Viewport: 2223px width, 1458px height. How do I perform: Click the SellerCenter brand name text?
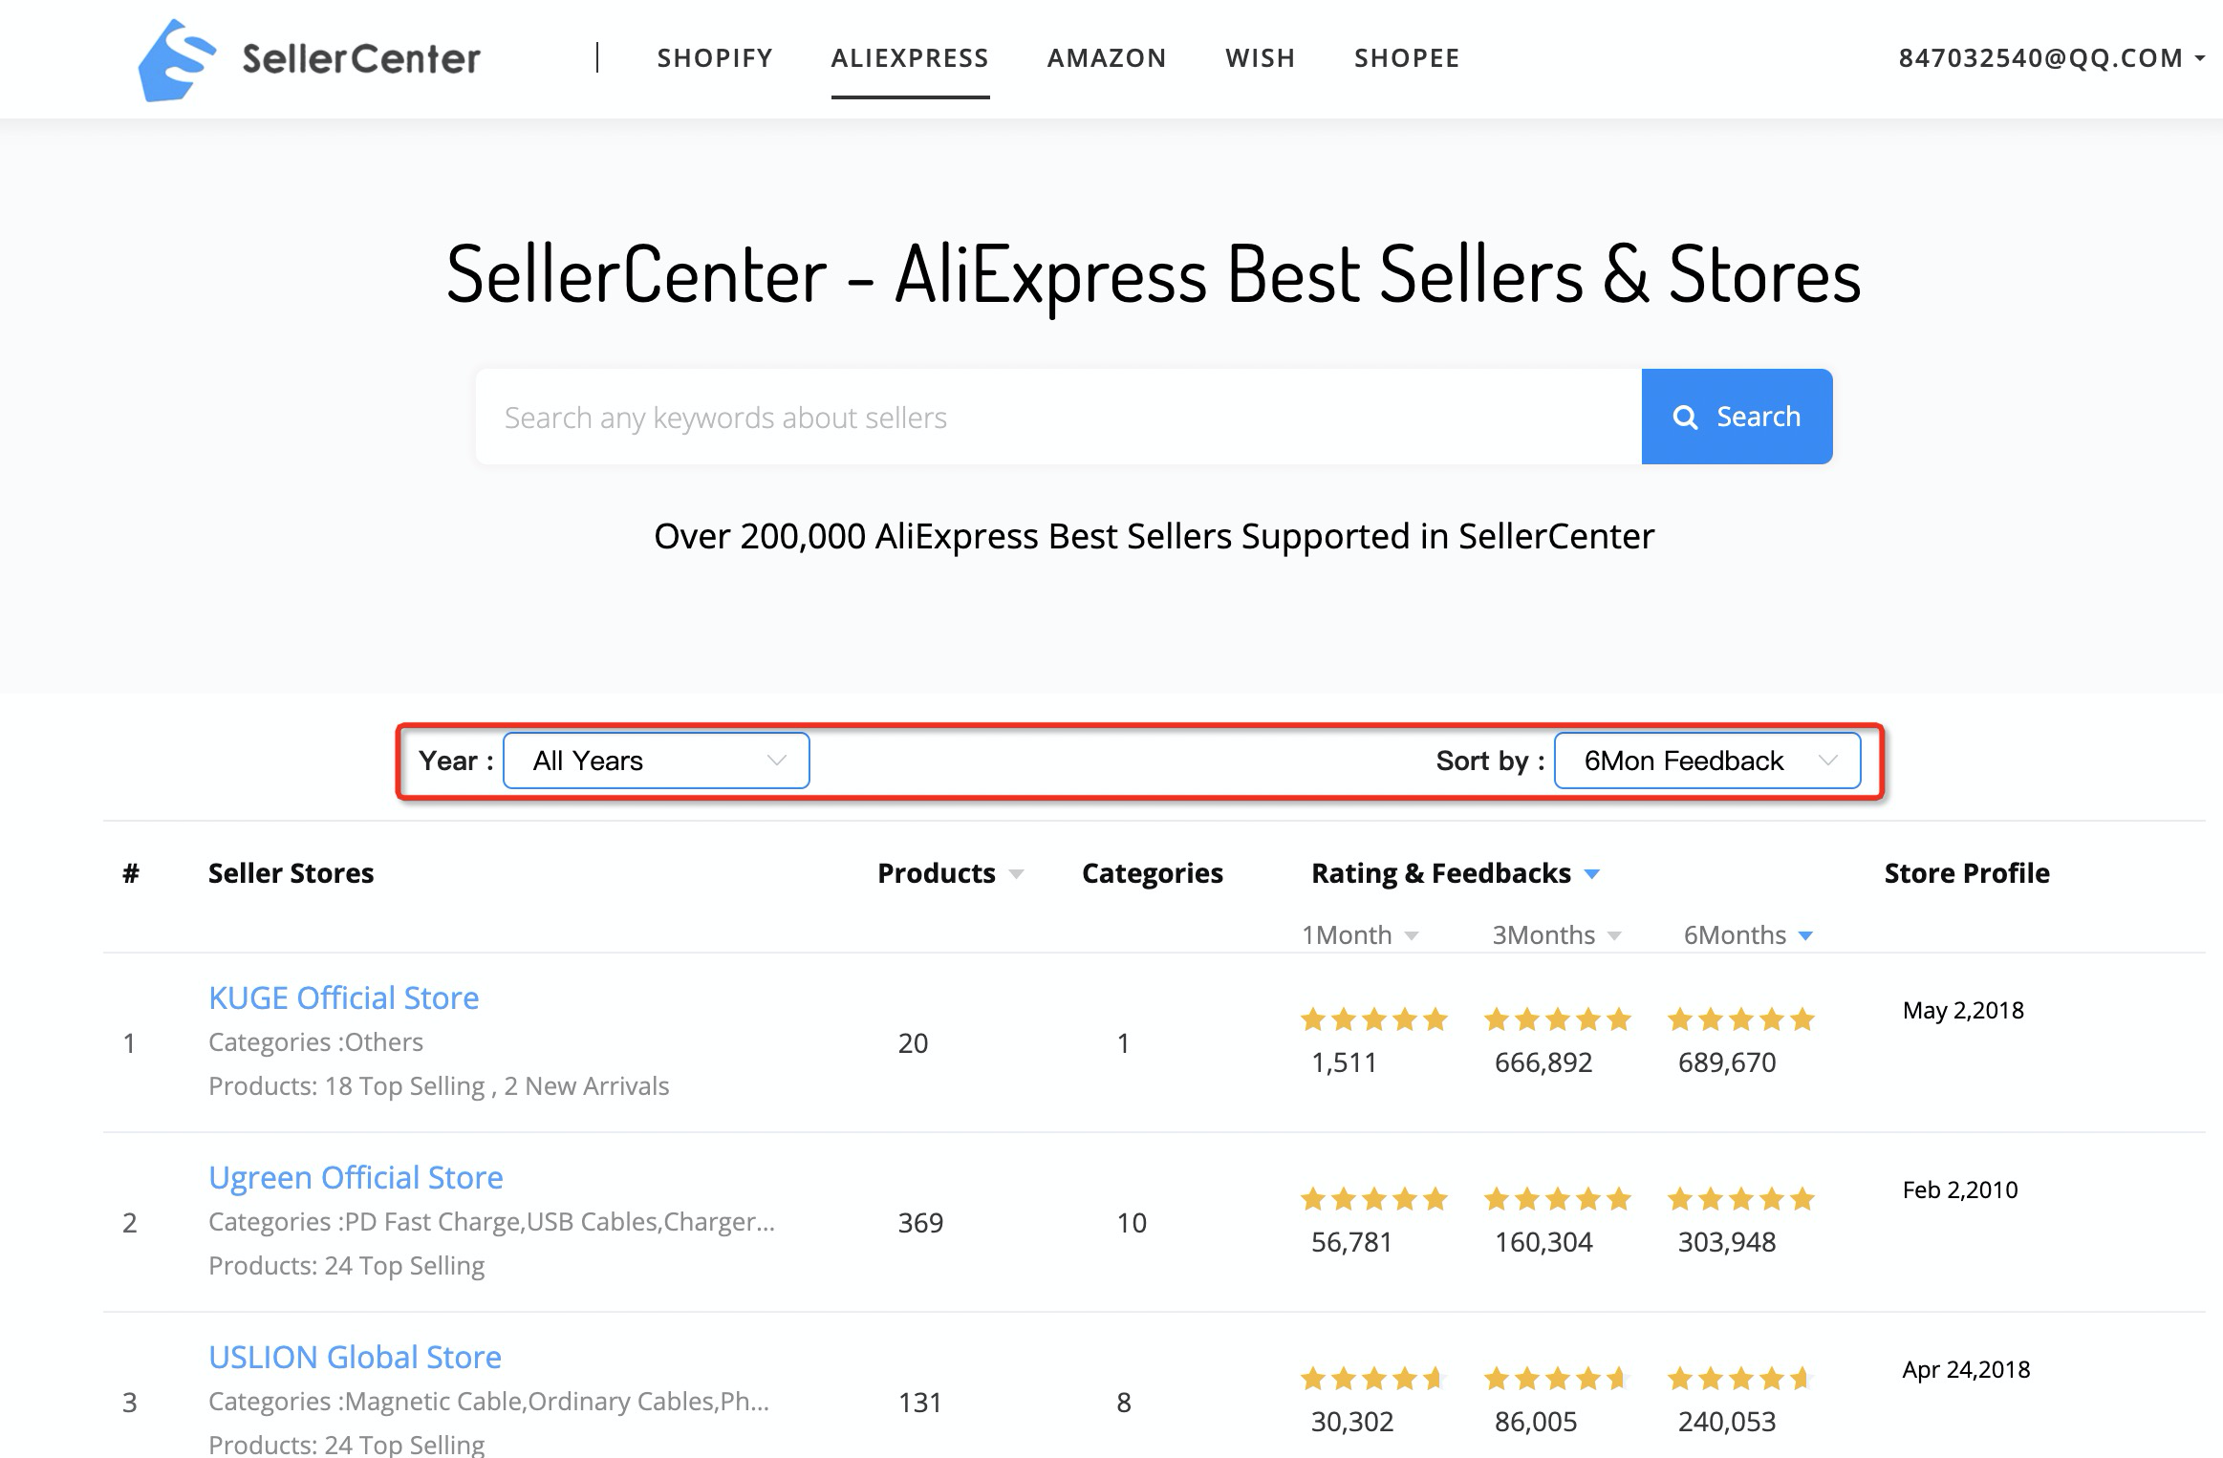point(361,58)
